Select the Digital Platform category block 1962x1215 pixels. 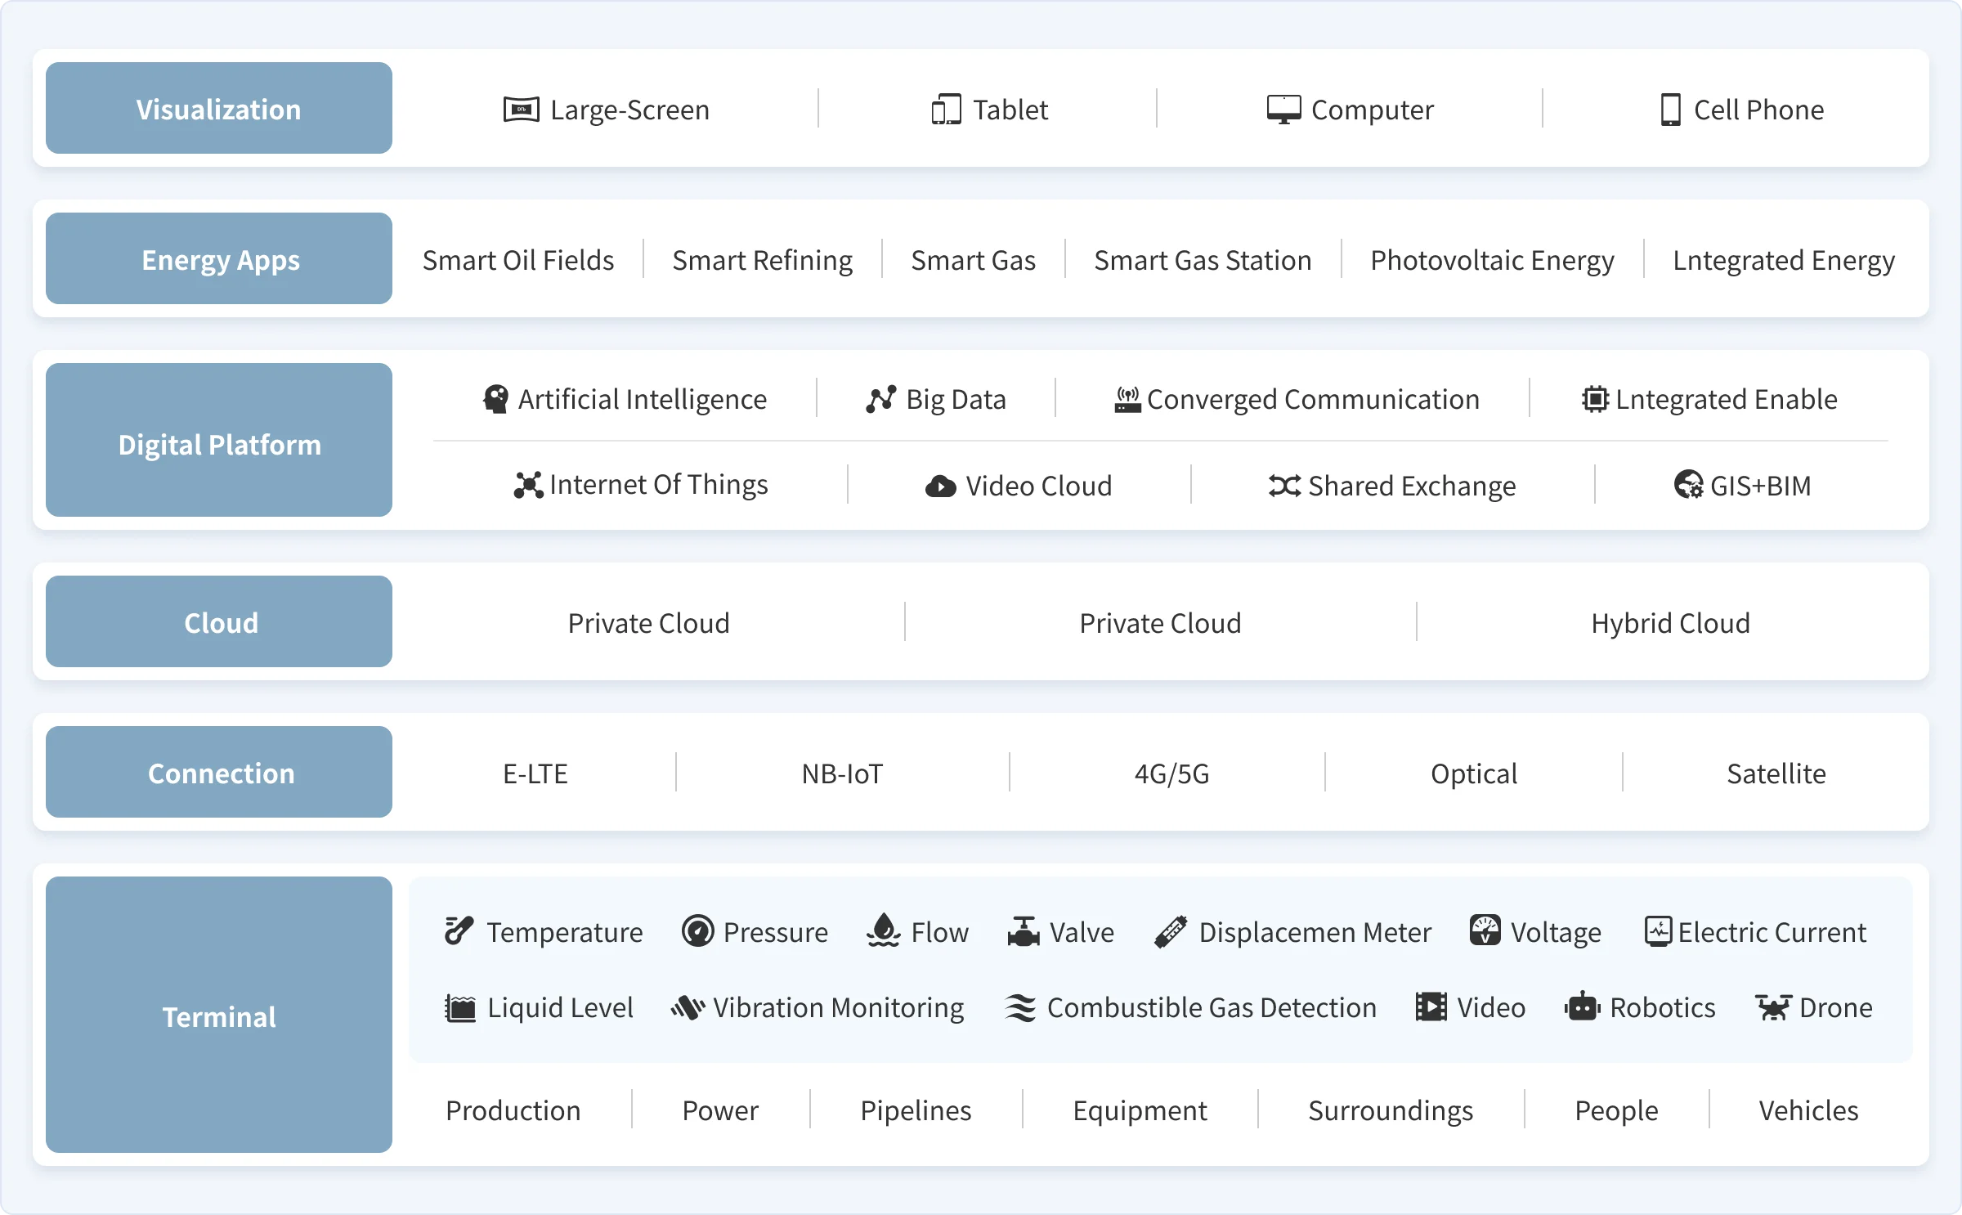pos(219,440)
